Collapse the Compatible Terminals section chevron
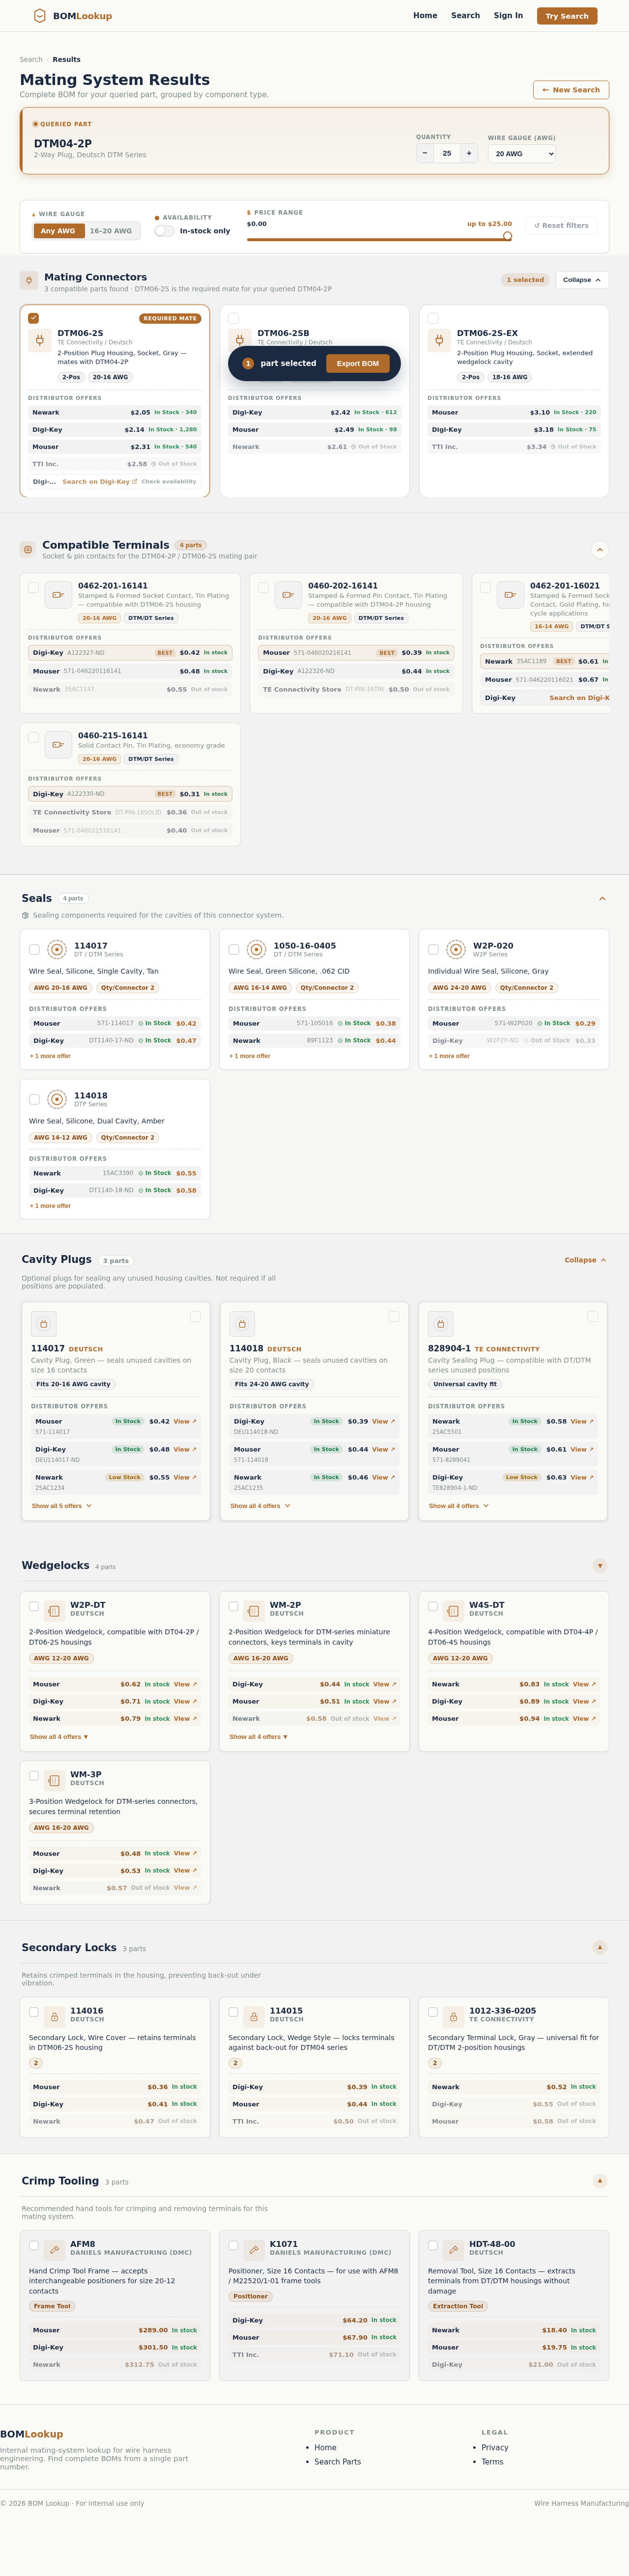 tap(600, 549)
